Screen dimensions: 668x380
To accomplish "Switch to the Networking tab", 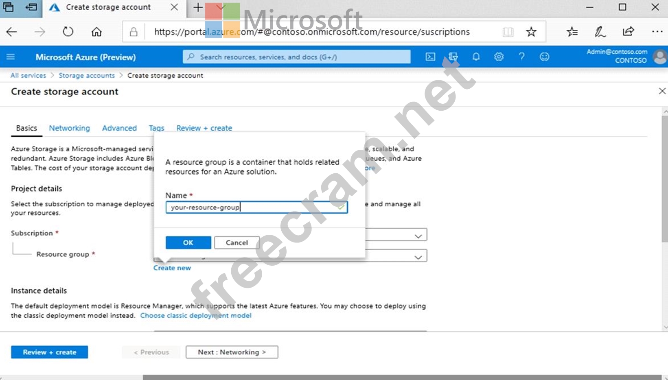I will (69, 128).
